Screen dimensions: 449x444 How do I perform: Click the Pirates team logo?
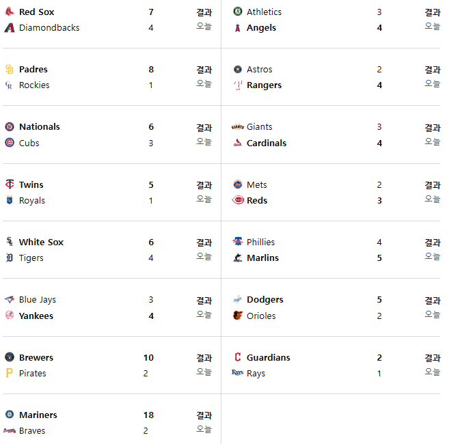[x=10, y=373]
